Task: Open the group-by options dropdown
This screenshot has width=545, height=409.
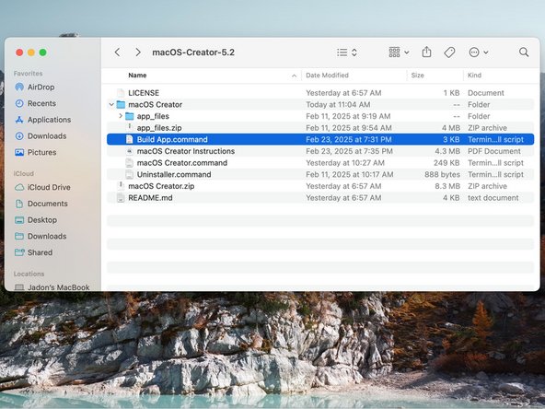Action: (x=399, y=53)
